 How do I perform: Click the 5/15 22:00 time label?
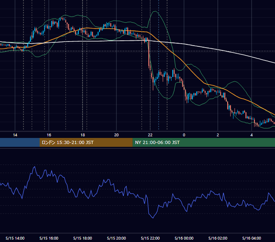(150, 238)
